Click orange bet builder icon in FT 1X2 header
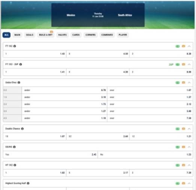Screen dimensions: 196x190 click(x=183, y=46)
